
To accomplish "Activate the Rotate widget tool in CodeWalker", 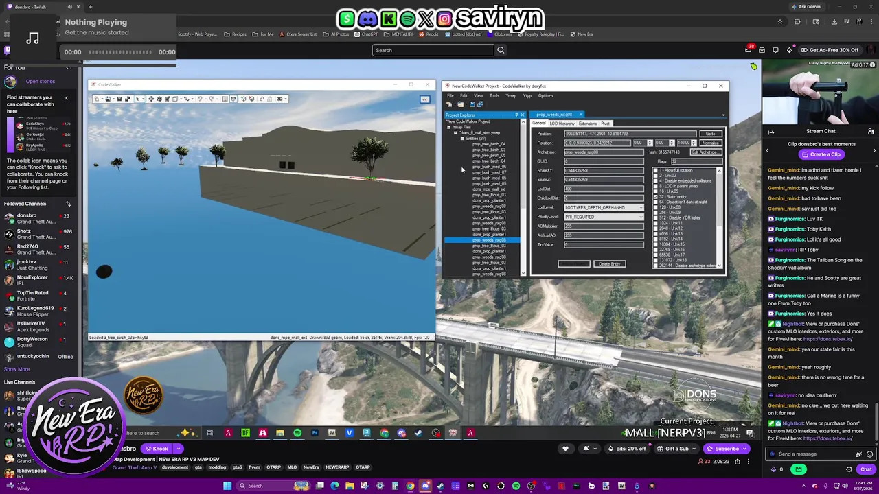I will pyautogui.click(x=159, y=99).
